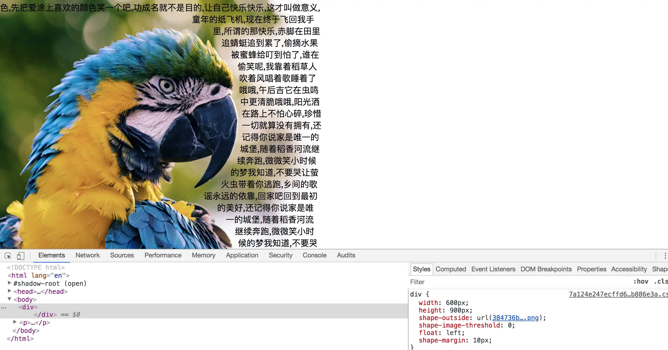Viewport: 668px width, 350px height.
Task: Select the html lang="en" element
Action: pyautogui.click(x=39, y=275)
